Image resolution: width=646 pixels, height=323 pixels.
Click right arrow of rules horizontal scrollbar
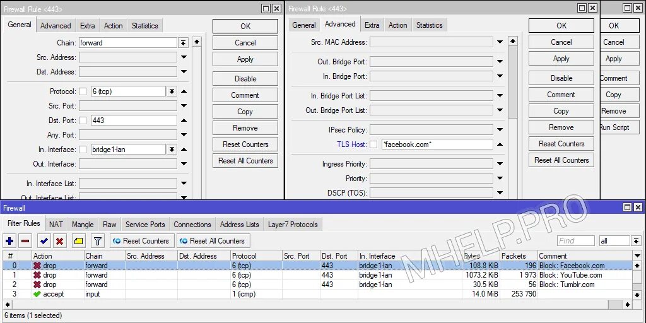click(628, 305)
